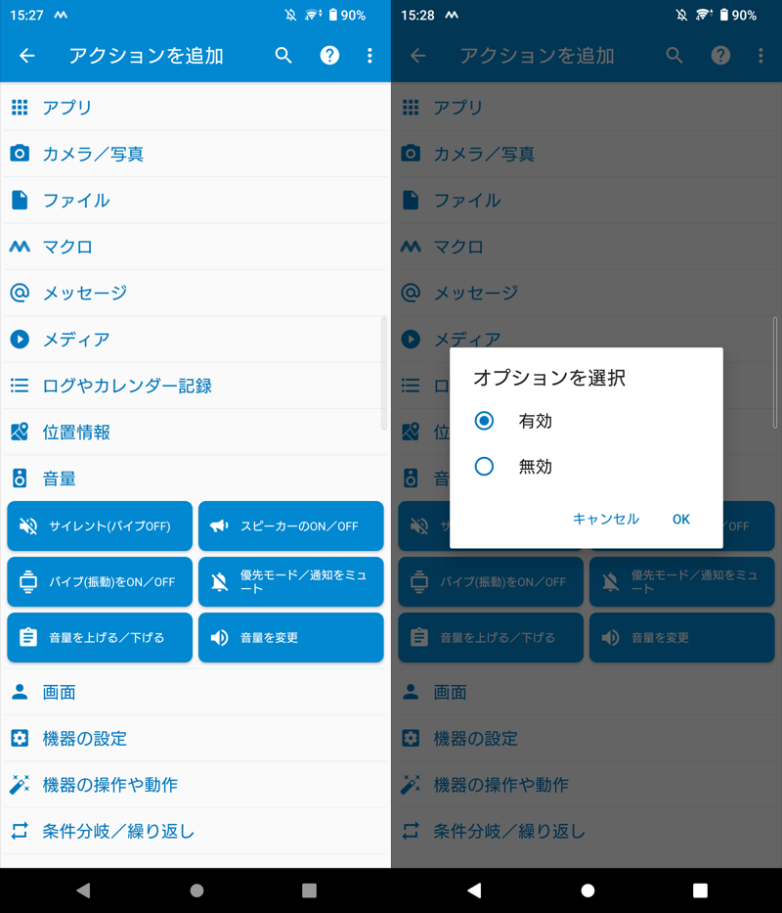
Task: Open the 機器の設定 category on left screen
Action: click(x=195, y=739)
